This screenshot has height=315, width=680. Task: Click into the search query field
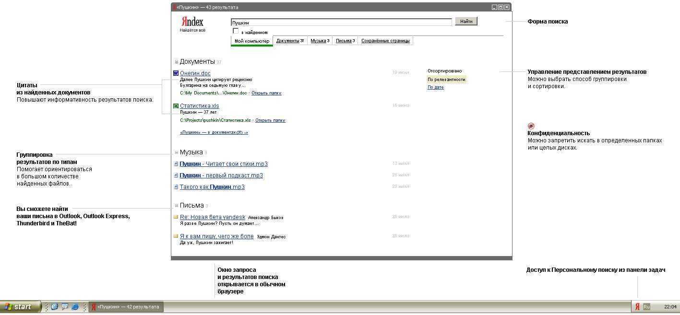coord(341,22)
